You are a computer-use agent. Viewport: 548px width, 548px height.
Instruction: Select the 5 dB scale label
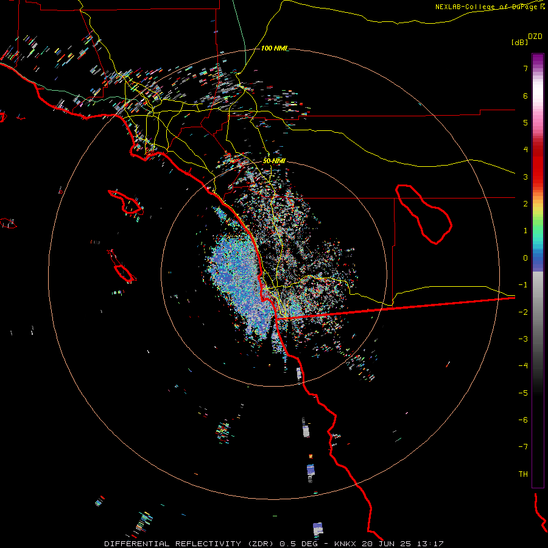click(x=525, y=122)
